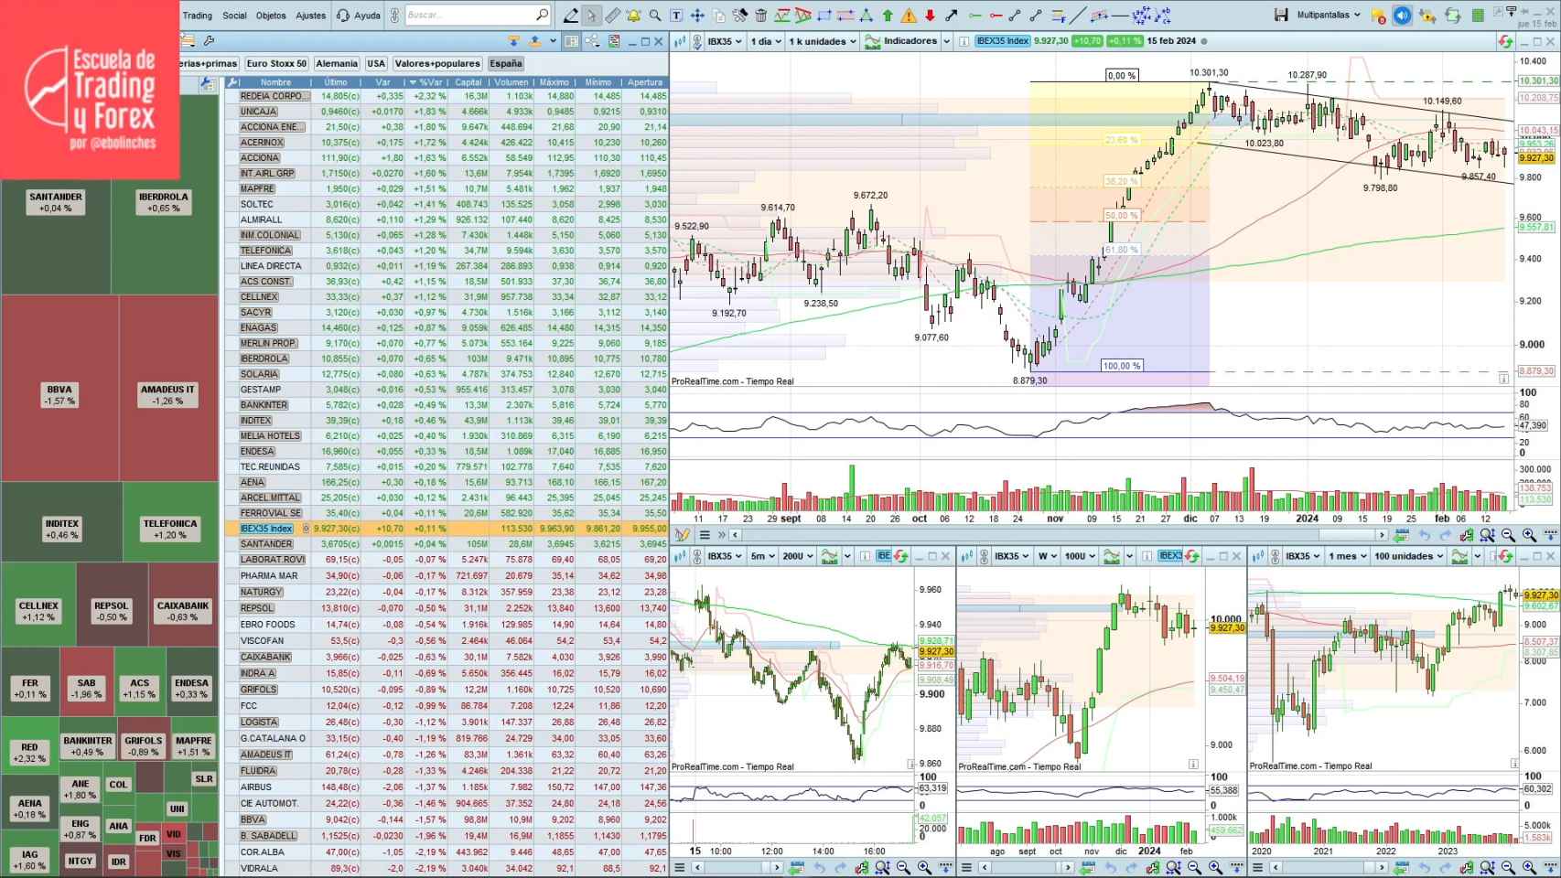This screenshot has height=878, width=1561.
Task: Open the Objetos menu
Action: pyautogui.click(x=271, y=15)
